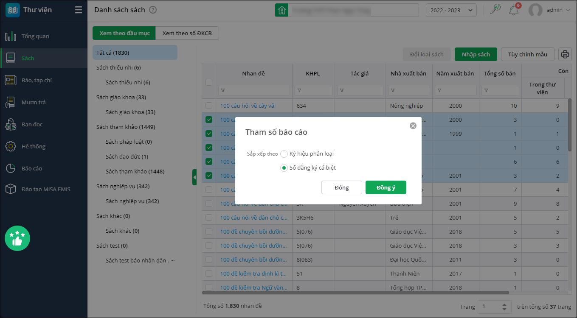The height and width of the screenshot is (318, 577).
Task: Toggle the select-all header checkbox
Action: [209, 82]
